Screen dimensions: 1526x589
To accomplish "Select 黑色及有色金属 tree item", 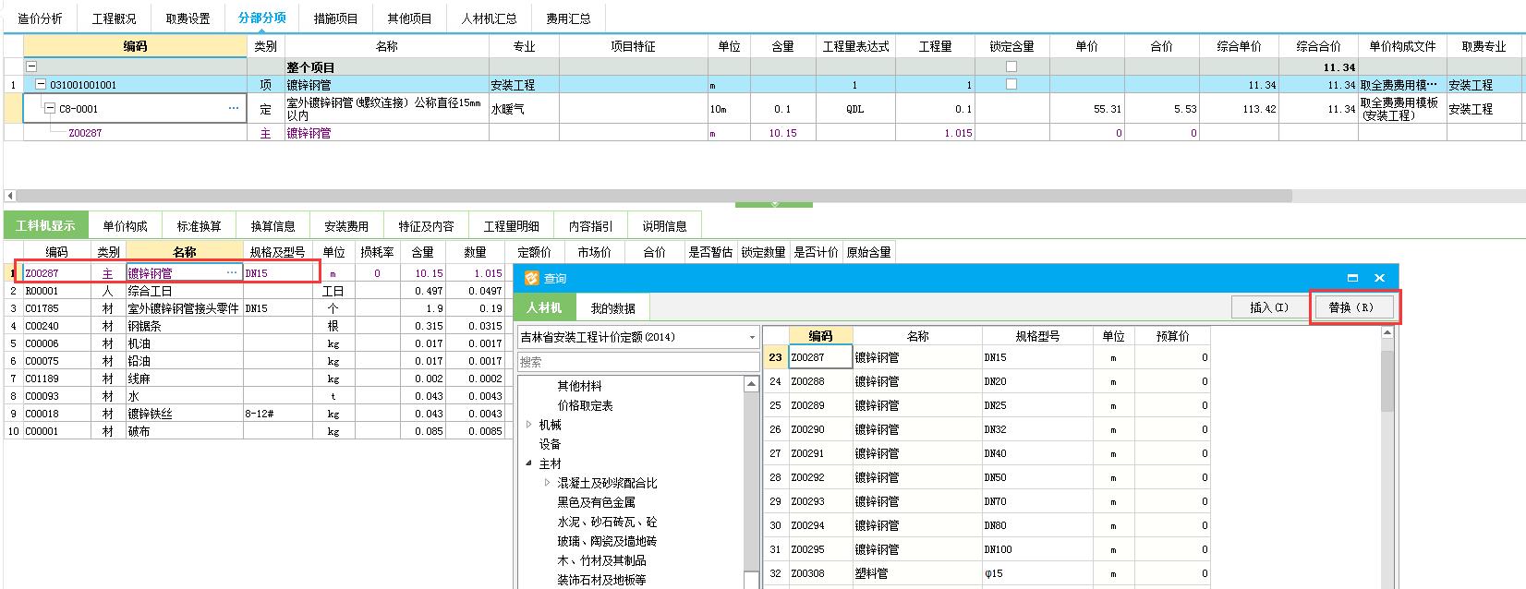I will [x=596, y=502].
